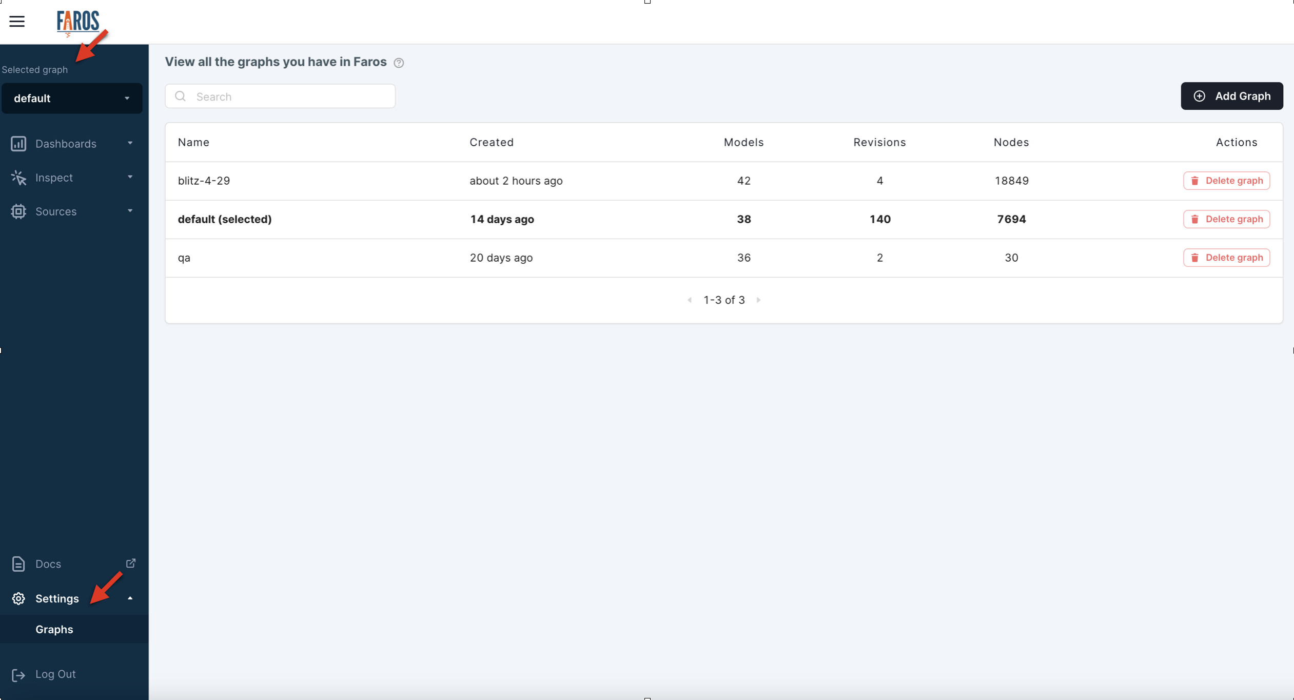Expand the Sources menu arrow
1294x700 pixels.
click(130, 211)
